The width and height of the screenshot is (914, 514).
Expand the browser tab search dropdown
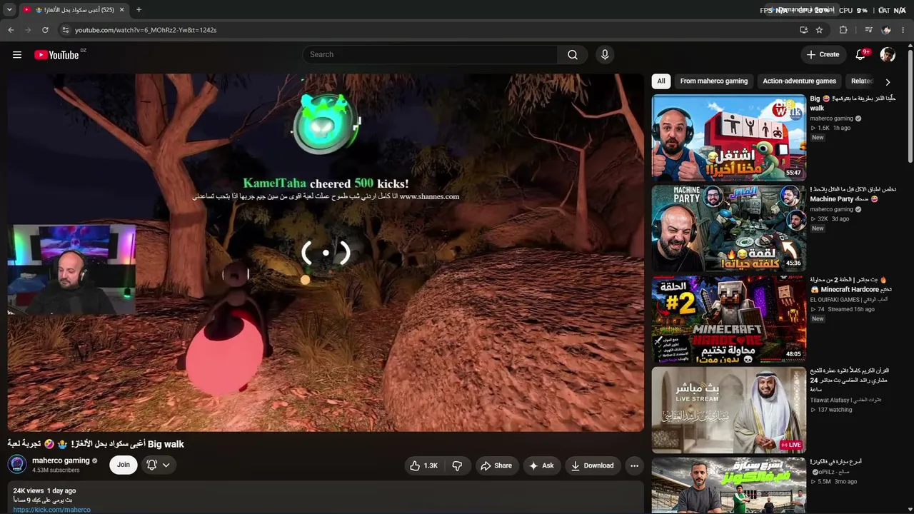pos(9,10)
